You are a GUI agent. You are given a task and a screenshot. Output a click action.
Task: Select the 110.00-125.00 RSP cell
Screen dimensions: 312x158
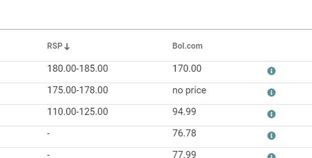tap(78, 112)
